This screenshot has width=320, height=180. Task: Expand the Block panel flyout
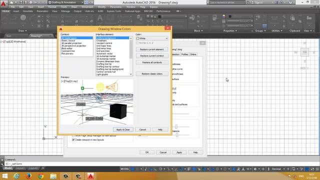[x=198, y=31]
